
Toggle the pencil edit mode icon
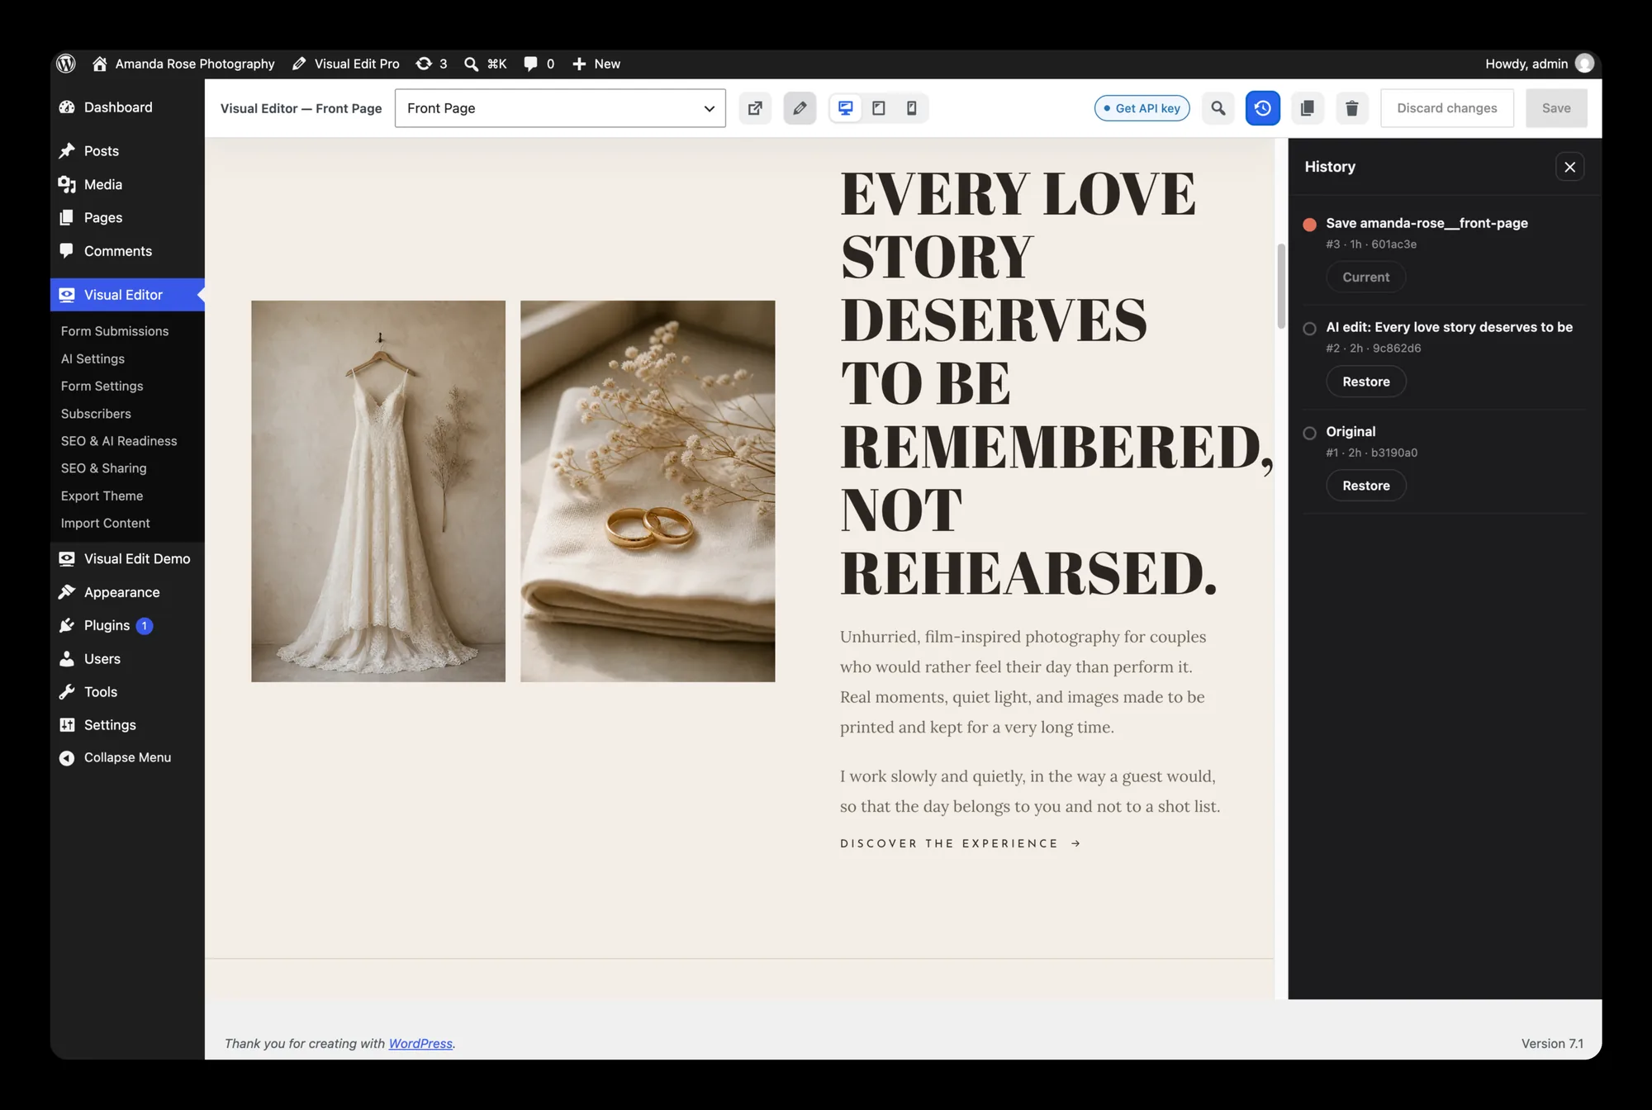coord(800,108)
